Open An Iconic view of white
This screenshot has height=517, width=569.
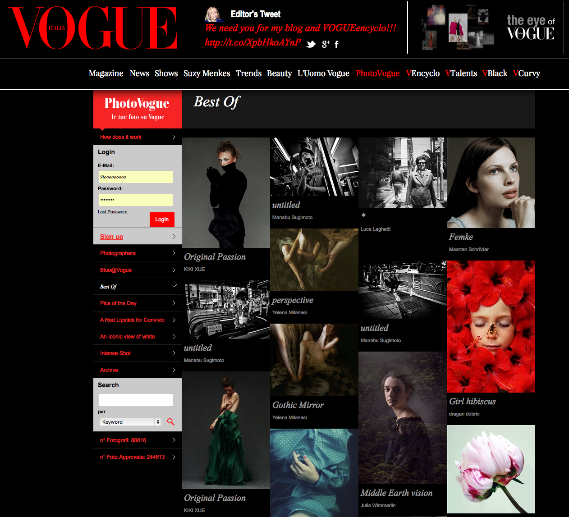pos(127,337)
